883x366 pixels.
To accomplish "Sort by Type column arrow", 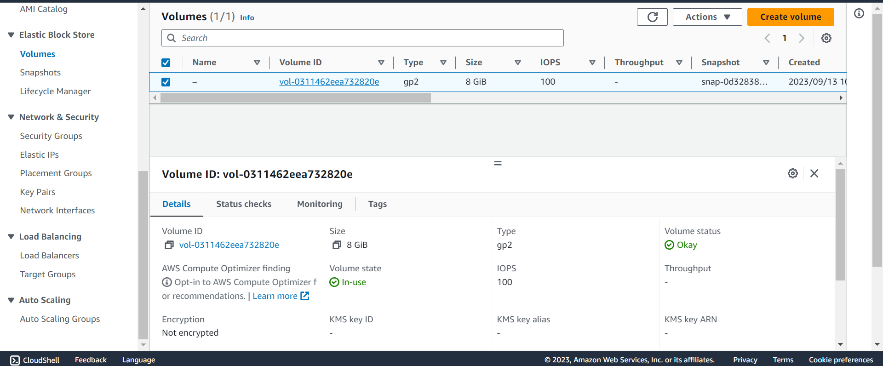I will point(443,63).
